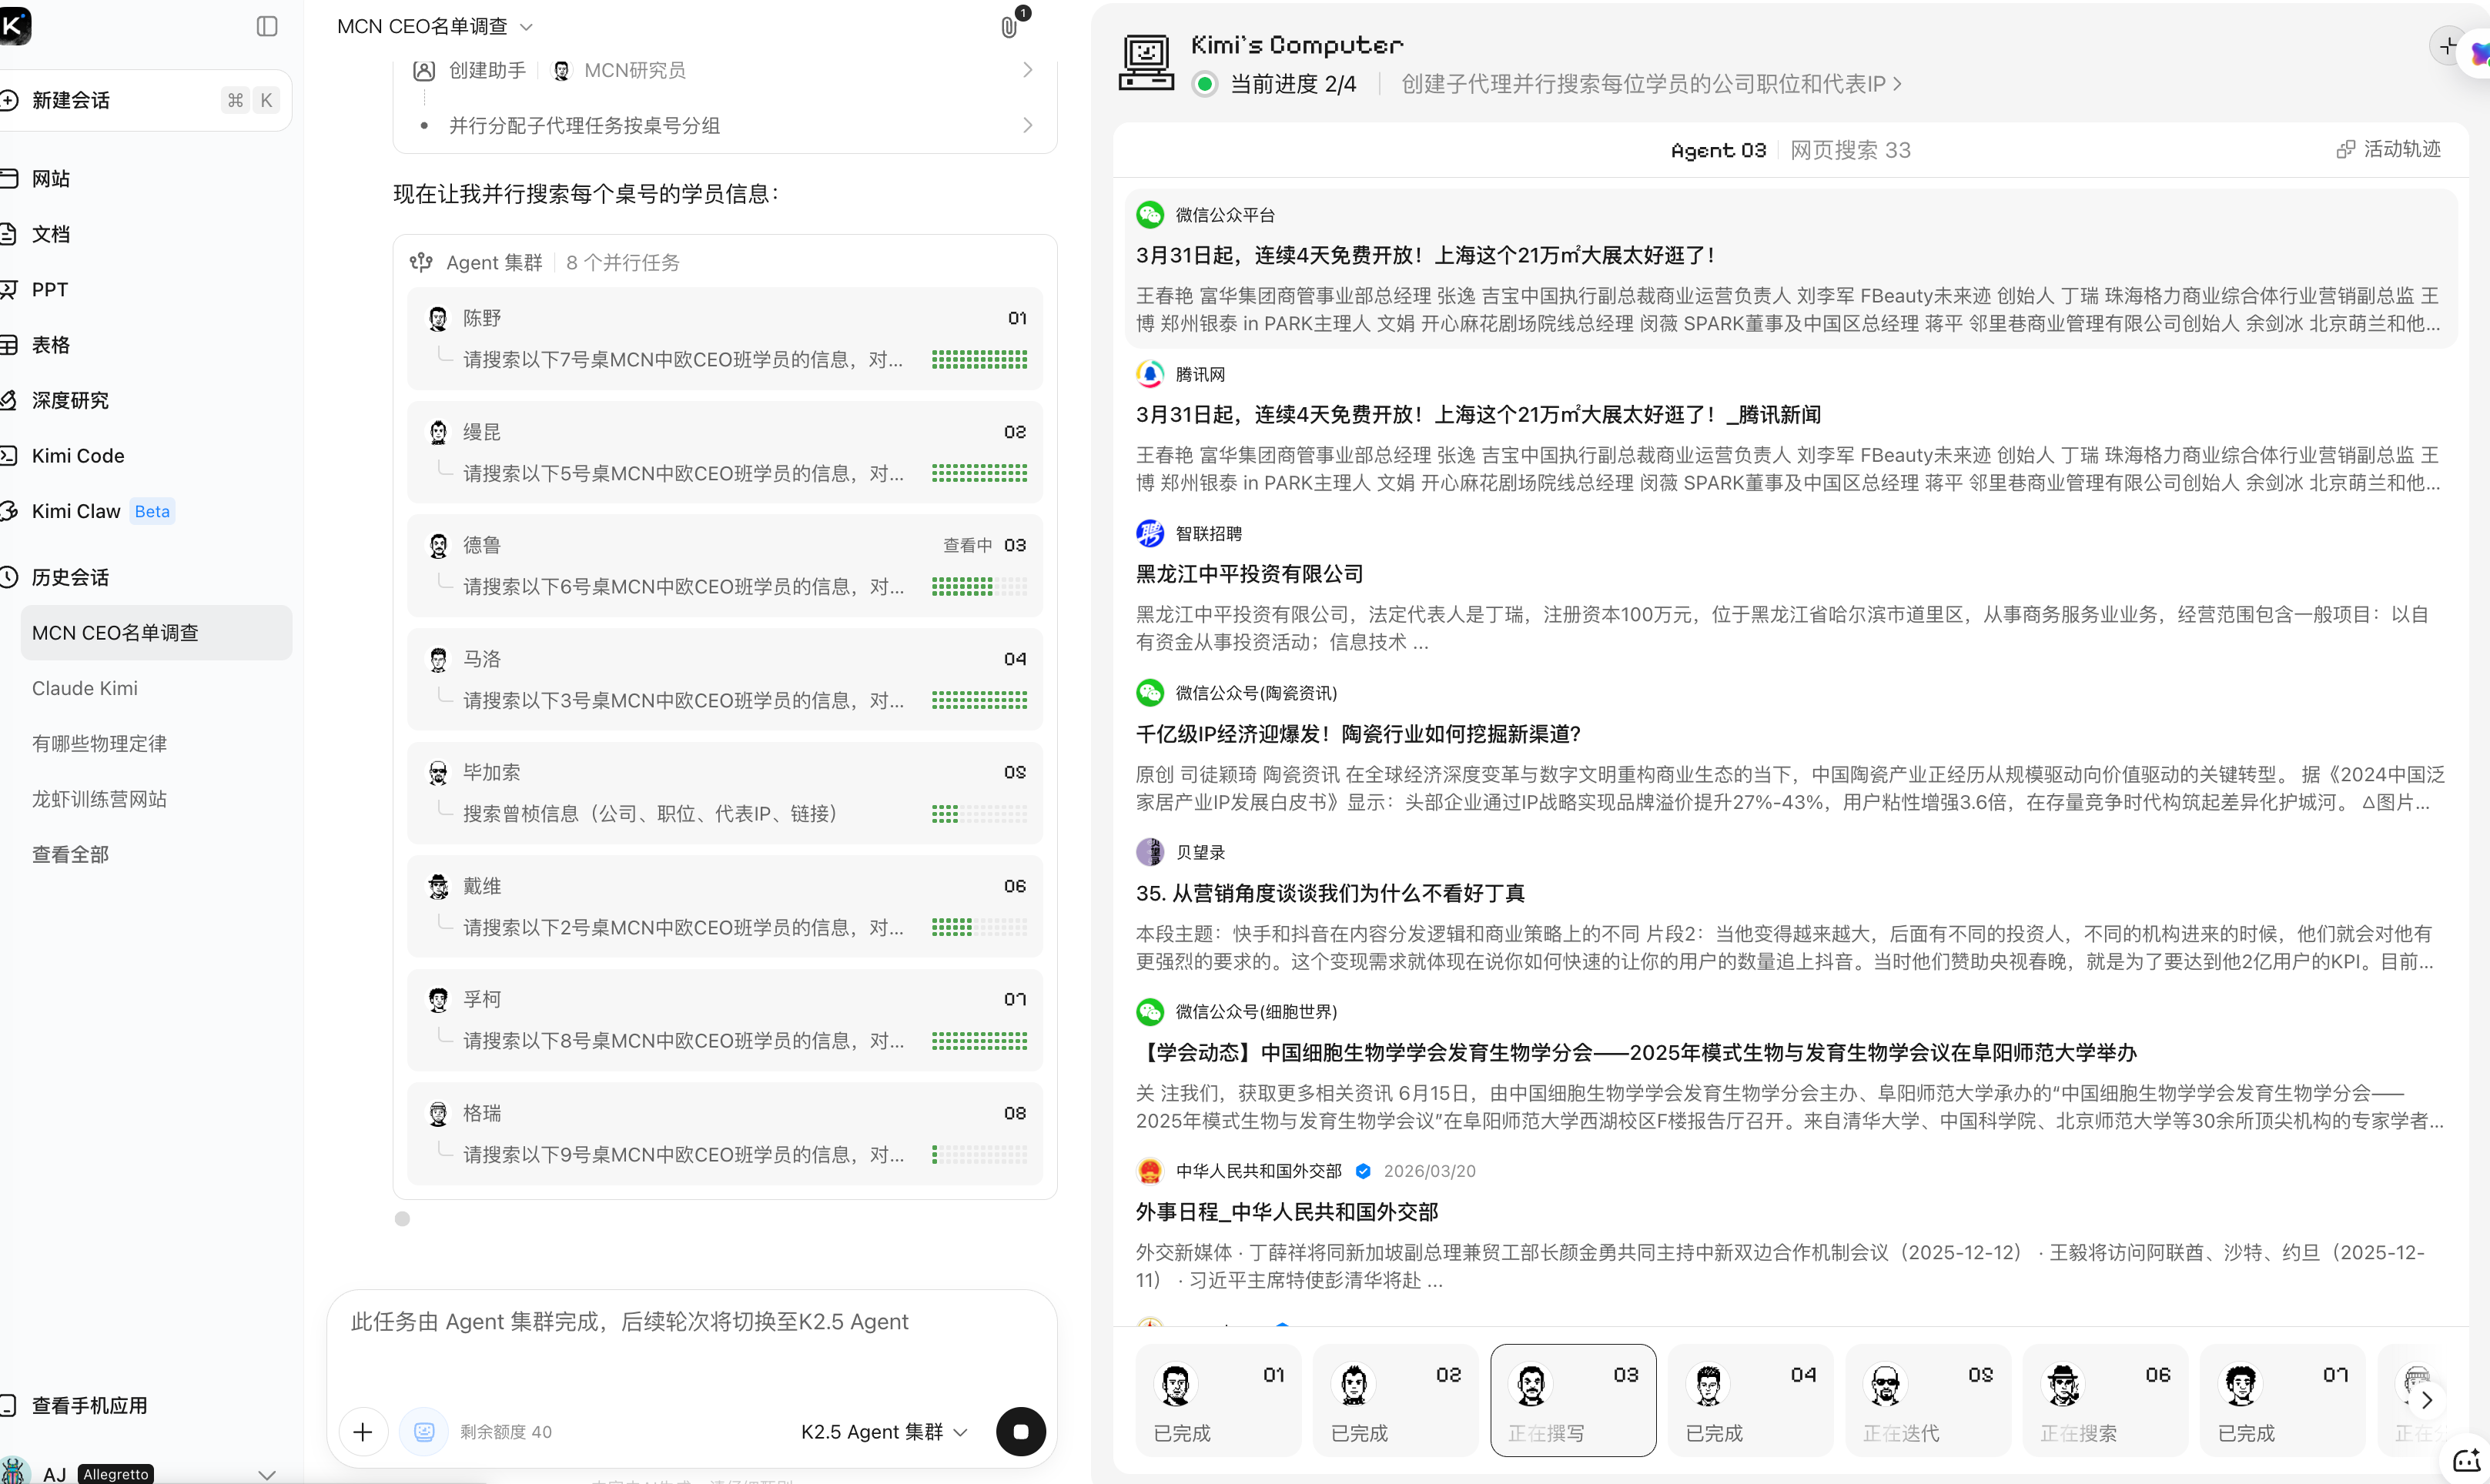Select Agent 01 已完成 card
The image size is (2490, 1484).
(1218, 1400)
